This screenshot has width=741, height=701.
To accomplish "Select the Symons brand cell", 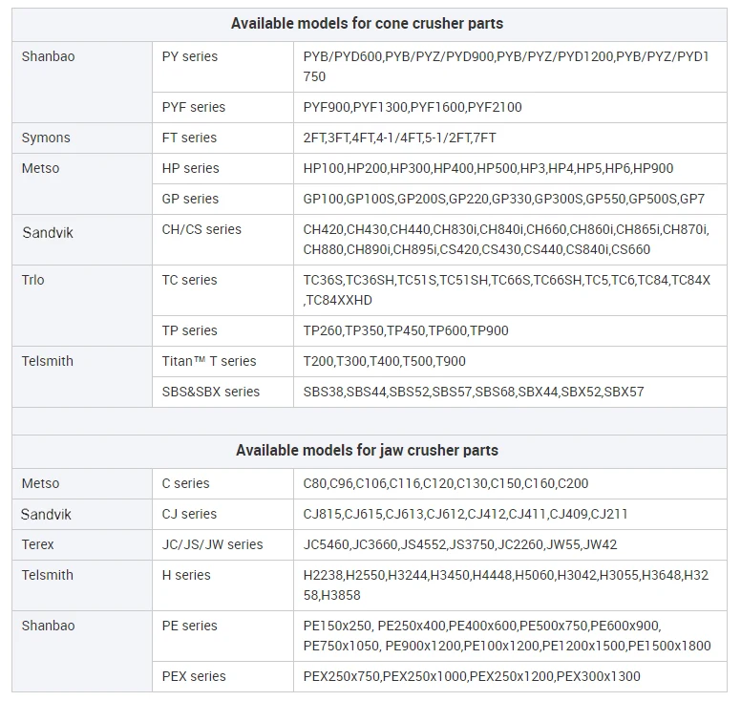I will (46, 138).
